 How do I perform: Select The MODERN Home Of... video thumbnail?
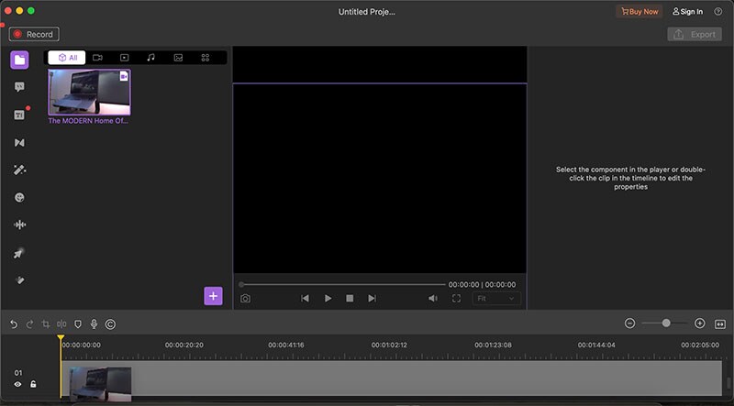[89, 93]
